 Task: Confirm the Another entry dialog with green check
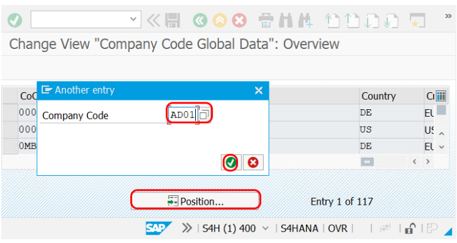coord(231,162)
